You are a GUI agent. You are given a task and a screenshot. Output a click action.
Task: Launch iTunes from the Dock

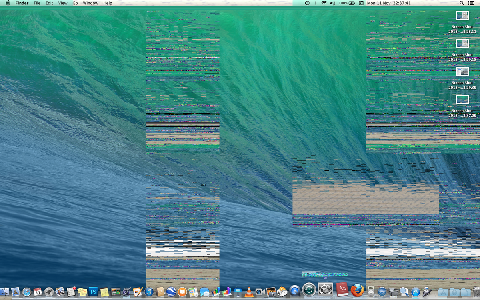pos(149,292)
